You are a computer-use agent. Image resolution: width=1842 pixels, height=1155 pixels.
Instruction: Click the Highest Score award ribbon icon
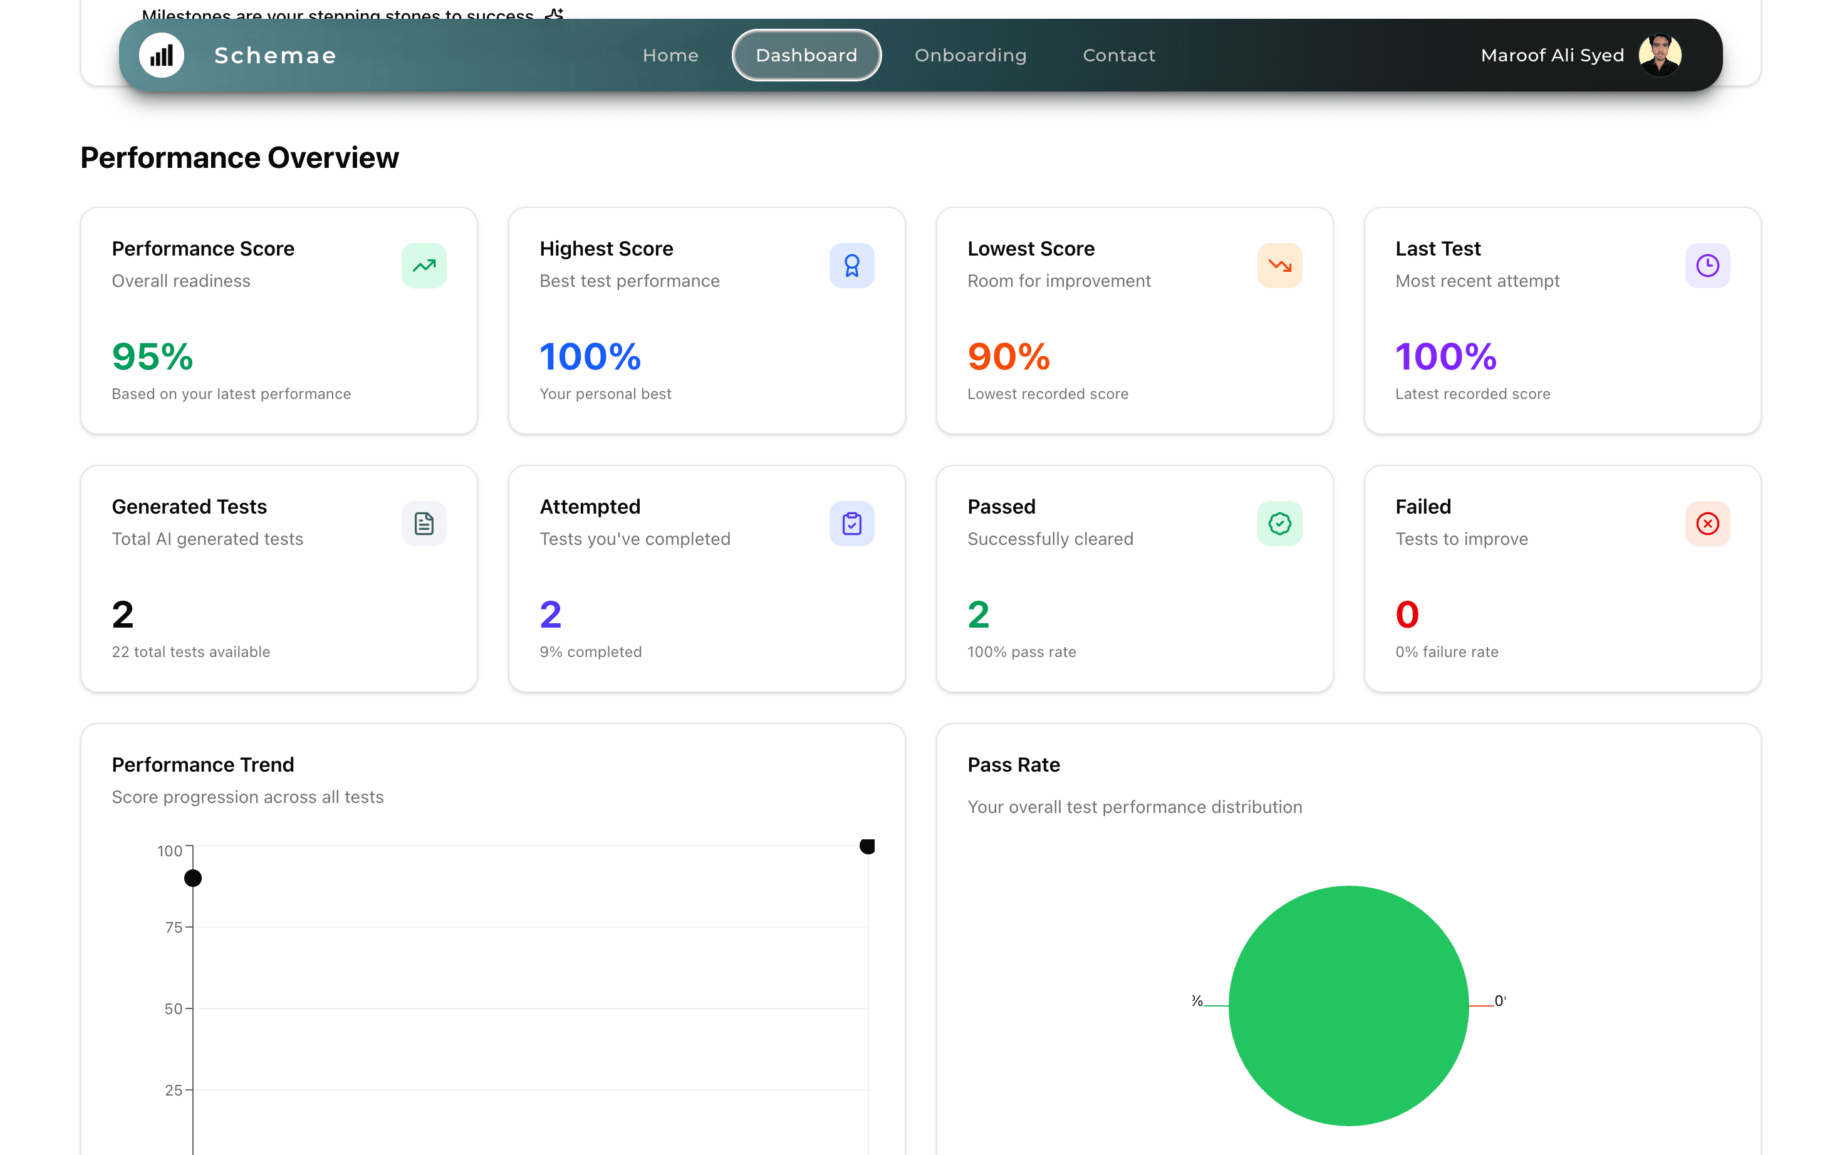point(852,265)
